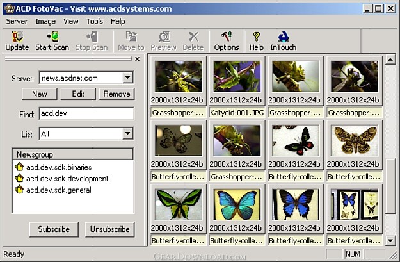Image resolution: width=400 pixels, height=262 pixels.
Task: Open the Image menu
Action: pos(45,21)
